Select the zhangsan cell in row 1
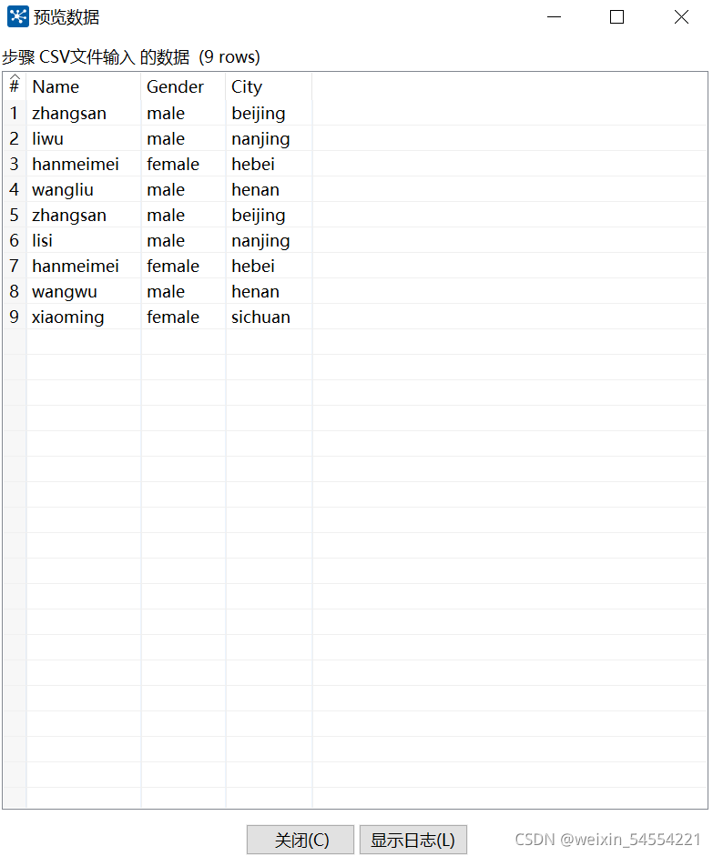 click(x=84, y=113)
